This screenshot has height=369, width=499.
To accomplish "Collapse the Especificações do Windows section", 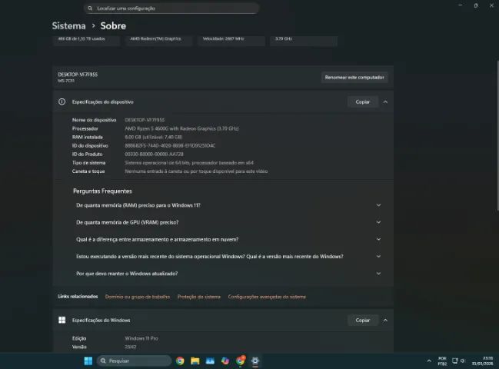I will [385, 320].
